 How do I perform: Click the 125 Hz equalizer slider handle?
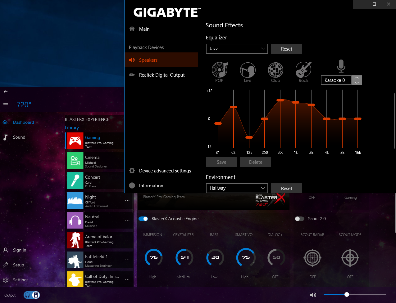249,137
